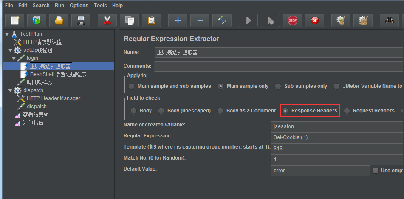Click the Default Value field error
The width and height of the screenshot is (404, 199).
tap(320, 171)
